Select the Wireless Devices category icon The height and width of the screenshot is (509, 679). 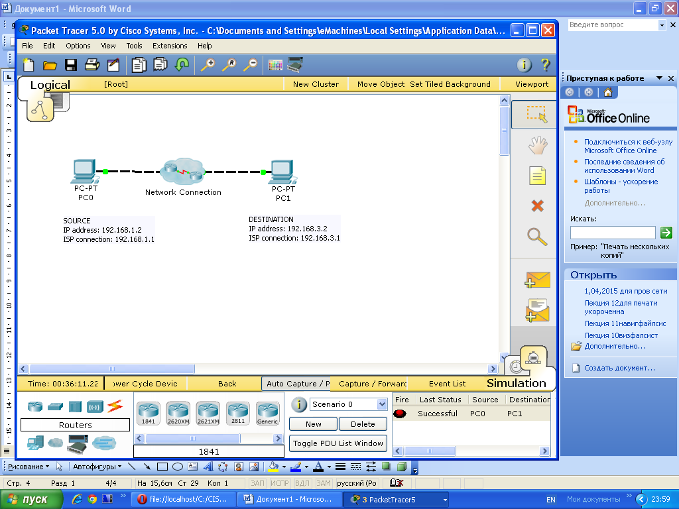click(x=95, y=406)
